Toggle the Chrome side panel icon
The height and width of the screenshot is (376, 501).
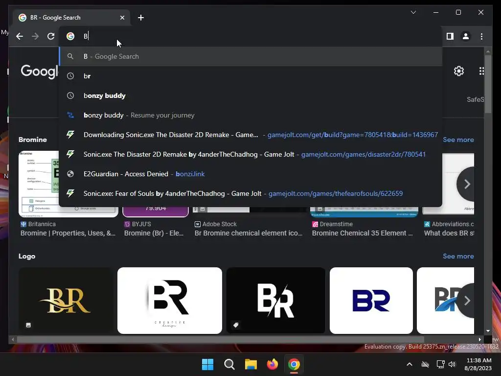[x=450, y=36]
